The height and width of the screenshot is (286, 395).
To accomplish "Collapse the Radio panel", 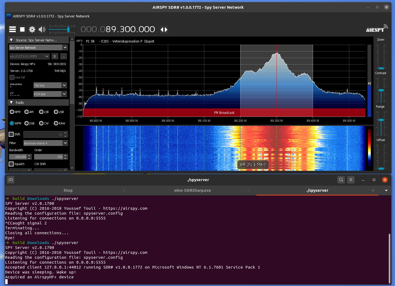I will (x=11, y=102).
